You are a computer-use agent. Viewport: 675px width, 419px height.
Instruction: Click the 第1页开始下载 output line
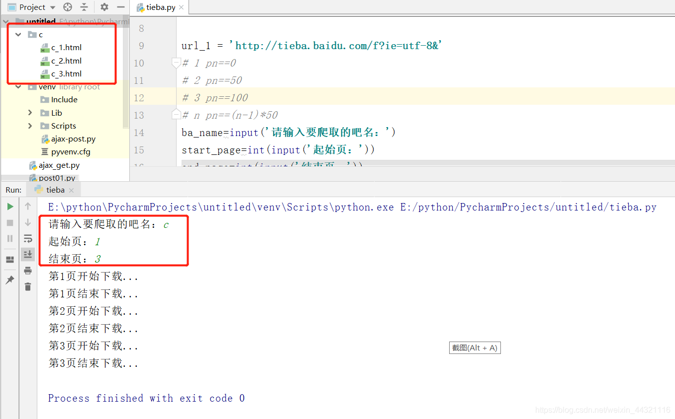[93, 277]
